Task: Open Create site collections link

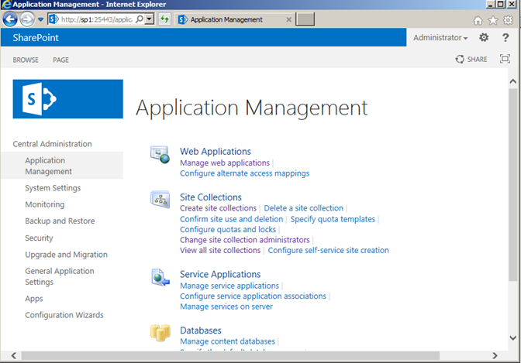Action: (218, 208)
